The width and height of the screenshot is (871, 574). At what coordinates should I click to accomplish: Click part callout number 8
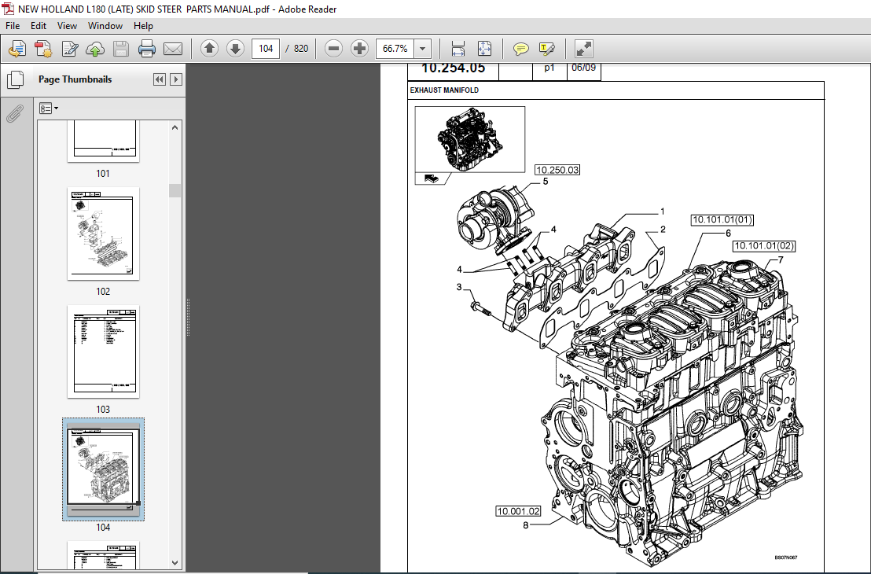(x=525, y=525)
